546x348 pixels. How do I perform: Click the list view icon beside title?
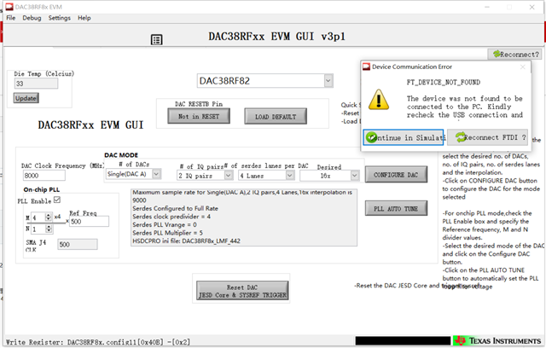pyautogui.click(x=157, y=40)
